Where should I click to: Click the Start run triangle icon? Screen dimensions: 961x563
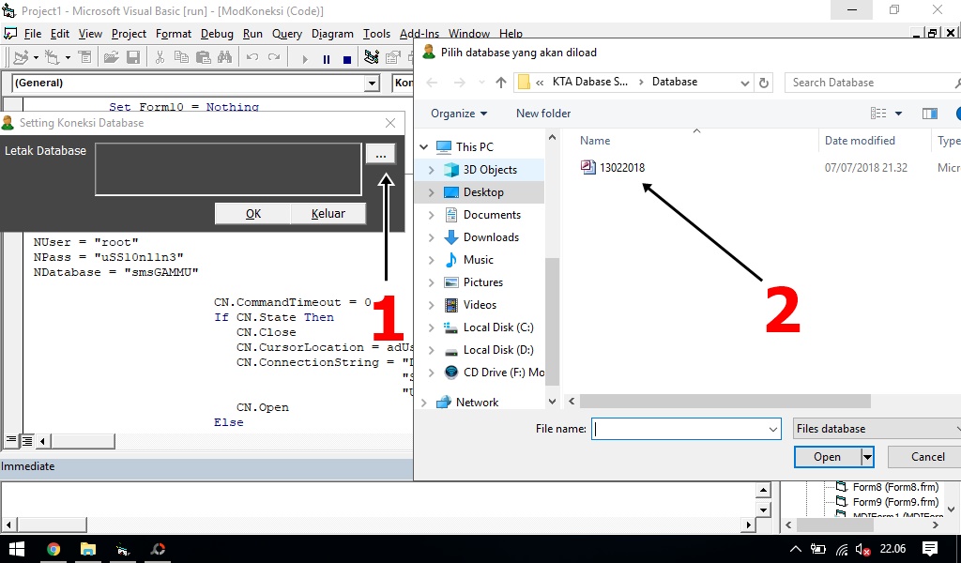click(305, 59)
